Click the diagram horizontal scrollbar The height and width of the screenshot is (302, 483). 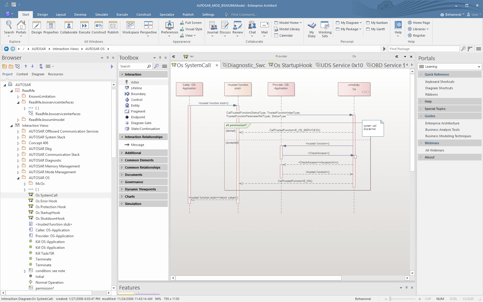pyautogui.click(x=258, y=278)
